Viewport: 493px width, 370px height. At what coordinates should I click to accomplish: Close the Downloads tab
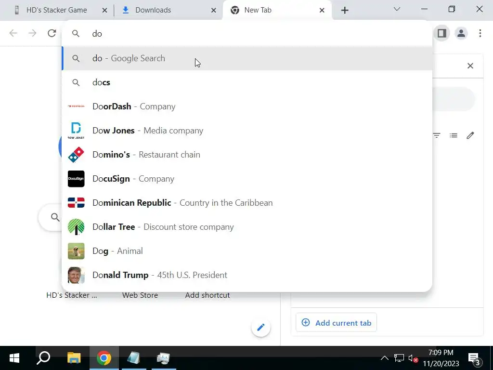[x=213, y=11]
